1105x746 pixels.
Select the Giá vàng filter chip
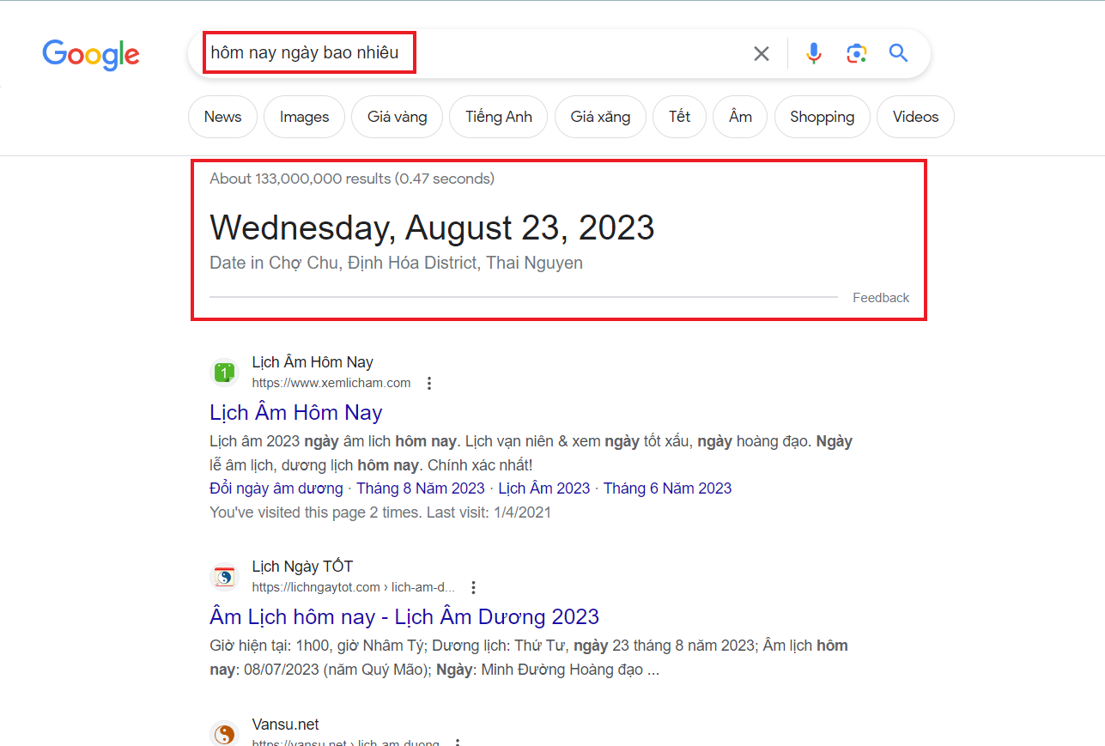click(x=397, y=117)
